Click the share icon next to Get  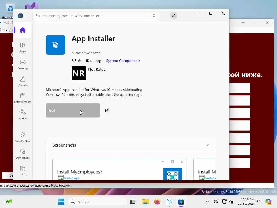(107, 110)
